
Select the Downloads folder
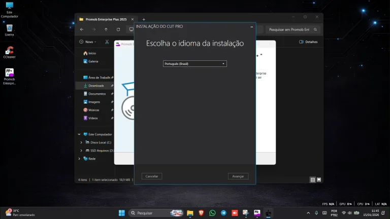pyautogui.click(x=95, y=86)
